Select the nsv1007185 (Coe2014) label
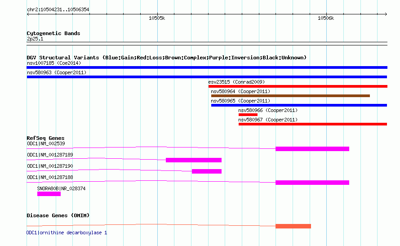400x246 pixels. (54, 63)
